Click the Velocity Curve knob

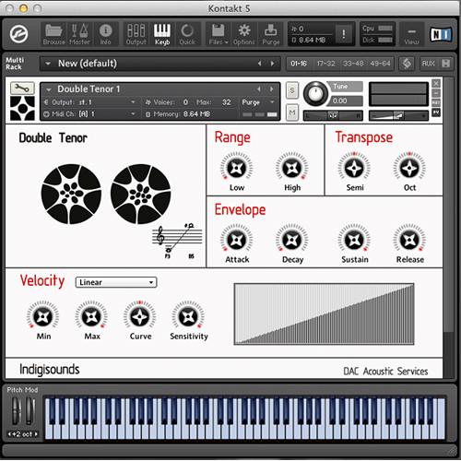pyautogui.click(x=140, y=316)
